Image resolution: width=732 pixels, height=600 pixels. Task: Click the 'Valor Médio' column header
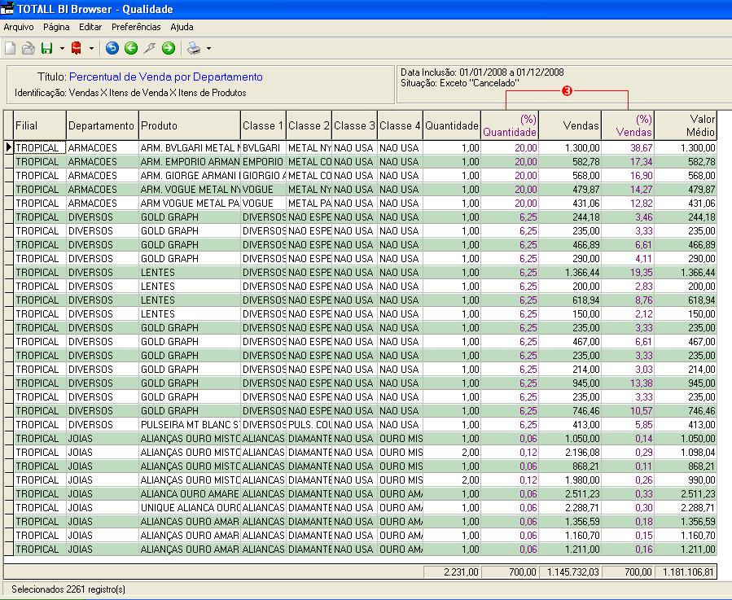[686, 125]
